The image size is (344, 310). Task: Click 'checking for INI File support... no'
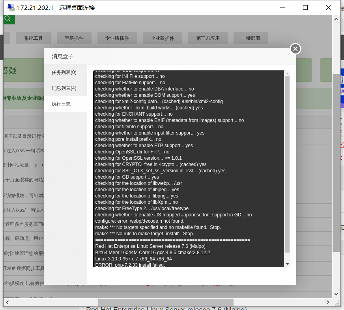click(x=130, y=76)
